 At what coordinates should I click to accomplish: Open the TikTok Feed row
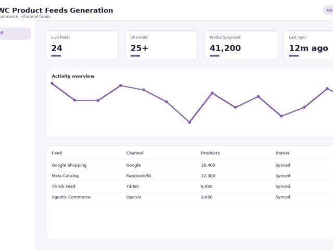191,186
